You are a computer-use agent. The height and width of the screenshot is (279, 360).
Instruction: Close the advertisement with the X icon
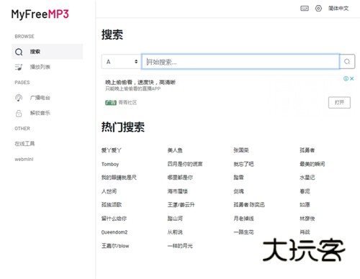pos(352,78)
